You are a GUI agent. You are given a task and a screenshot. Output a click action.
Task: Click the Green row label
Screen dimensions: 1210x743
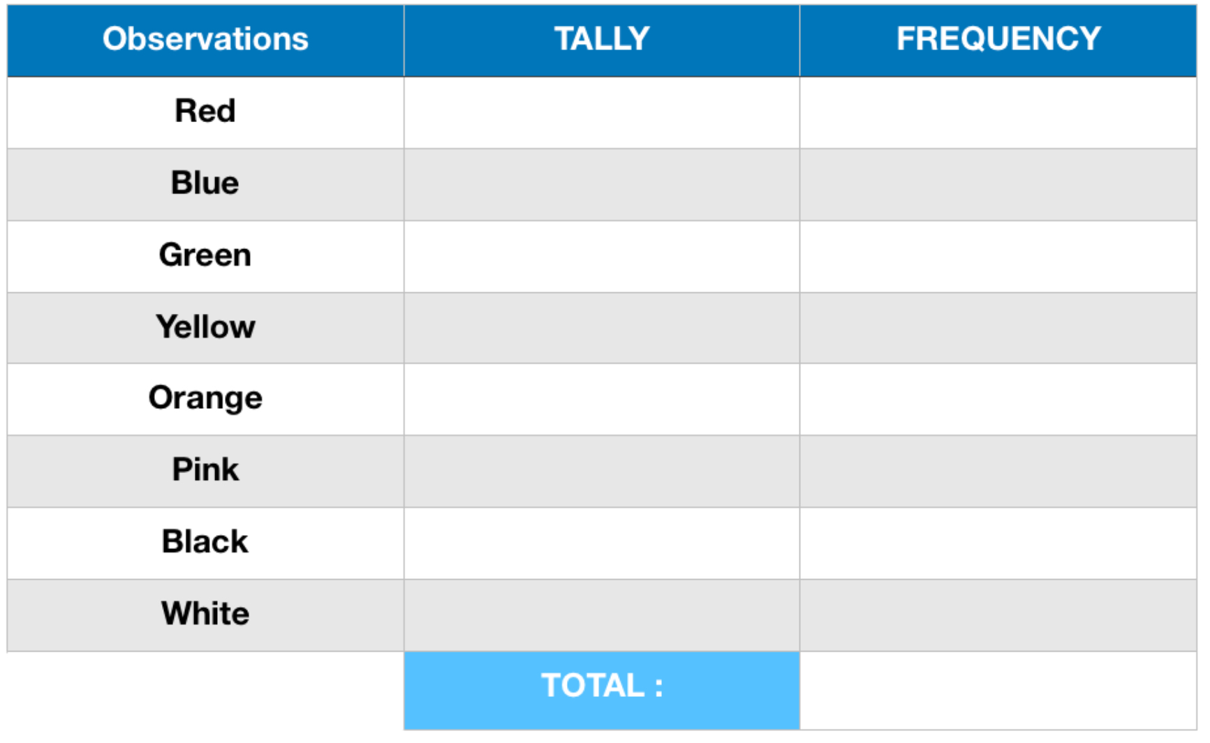(x=205, y=255)
